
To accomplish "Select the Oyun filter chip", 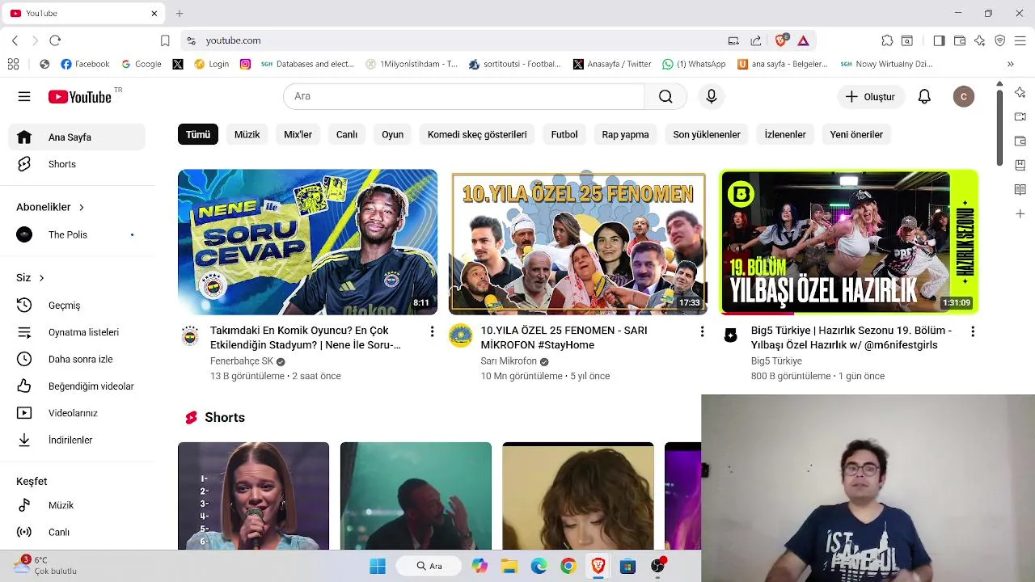I will coord(392,134).
